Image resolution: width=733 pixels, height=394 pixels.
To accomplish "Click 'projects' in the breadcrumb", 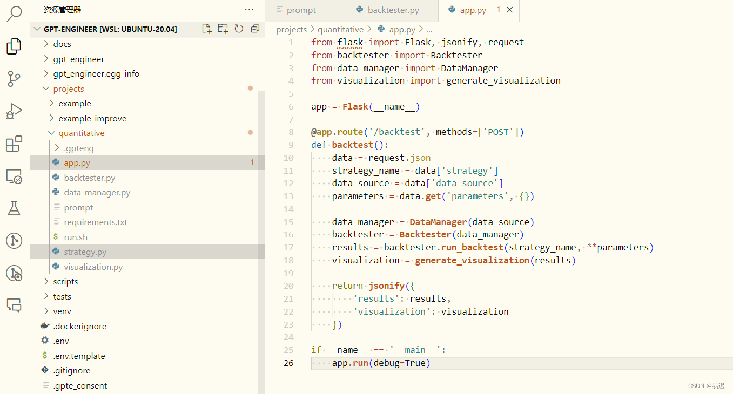I will pos(291,30).
